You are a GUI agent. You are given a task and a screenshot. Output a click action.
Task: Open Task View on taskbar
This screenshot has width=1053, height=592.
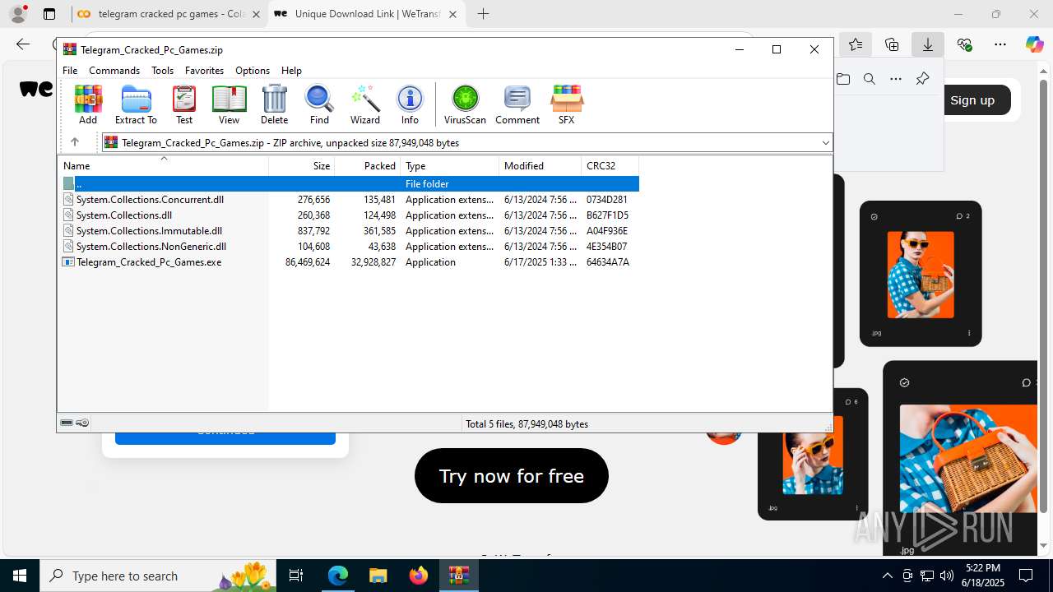pos(296,576)
